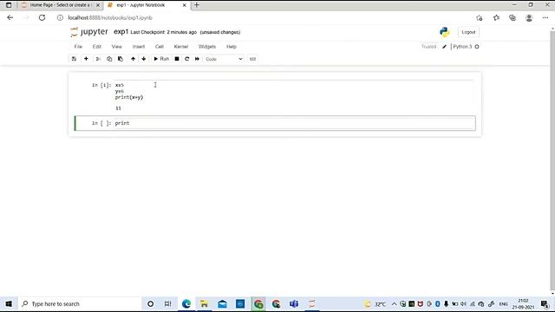Open the browser Favorites list
This screenshot has height=312, width=555.
496,17
